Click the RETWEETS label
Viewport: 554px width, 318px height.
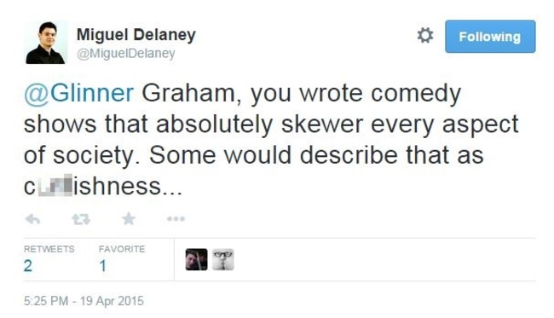point(49,249)
